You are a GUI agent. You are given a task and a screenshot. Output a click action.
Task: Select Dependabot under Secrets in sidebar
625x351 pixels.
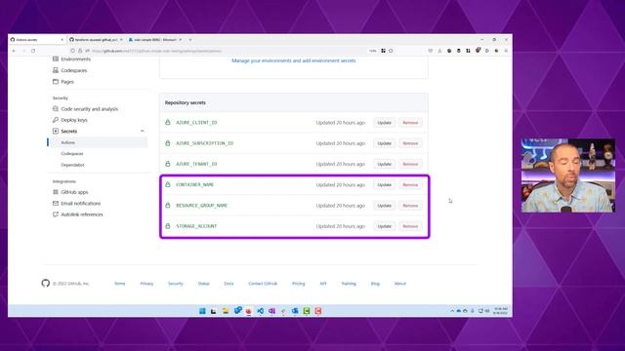(x=72, y=165)
